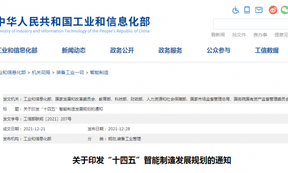
Task: Click the 发布机构 value 工业和信息化部
Action: tap(37, 139)
